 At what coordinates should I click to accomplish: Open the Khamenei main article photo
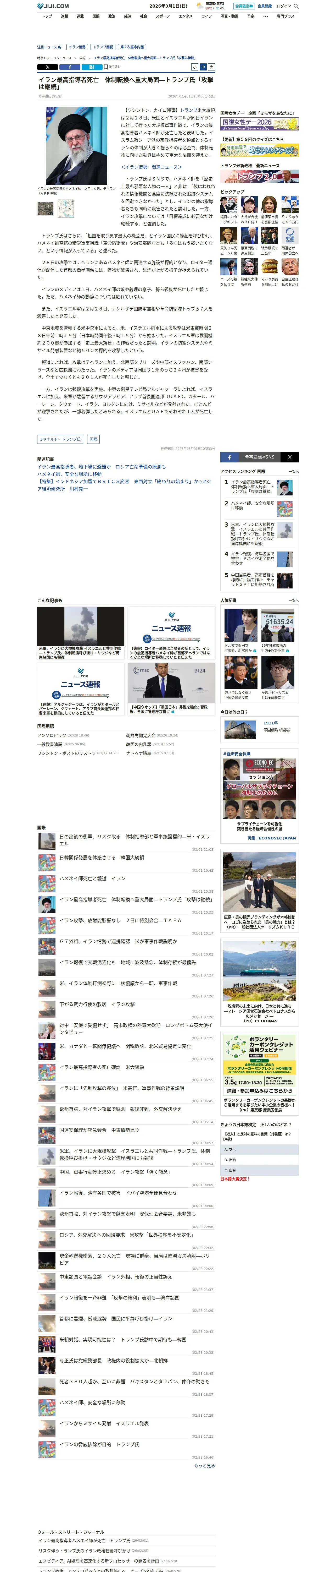76,146
